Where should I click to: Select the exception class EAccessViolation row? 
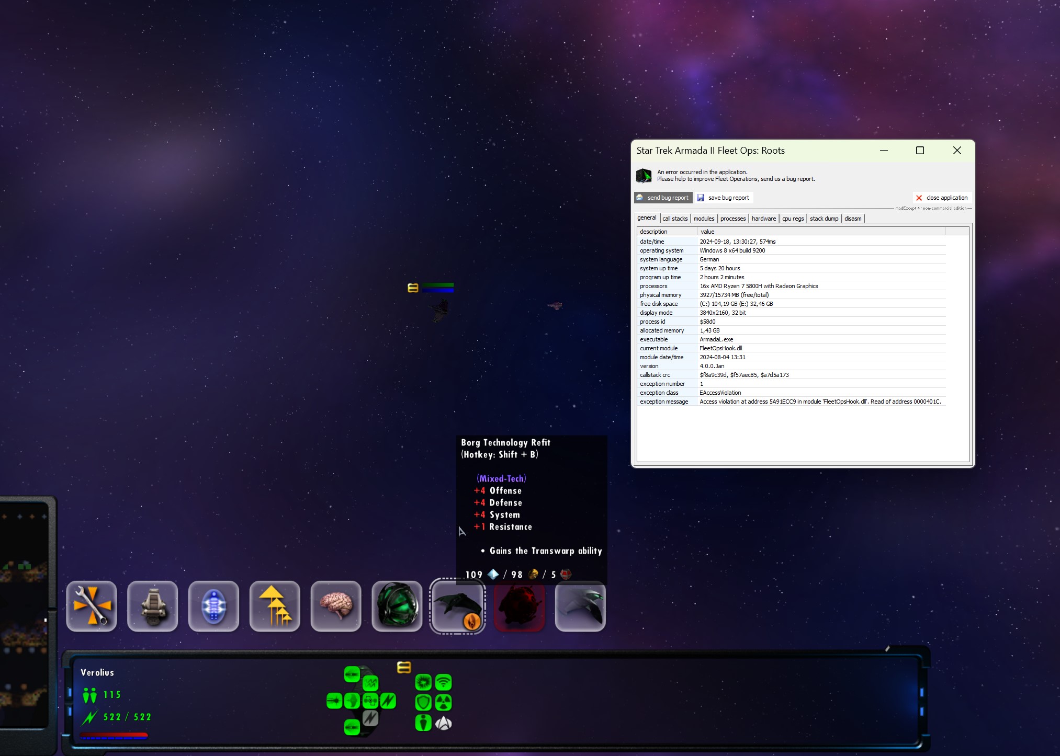pyautogui.click(x=791, y=393)
